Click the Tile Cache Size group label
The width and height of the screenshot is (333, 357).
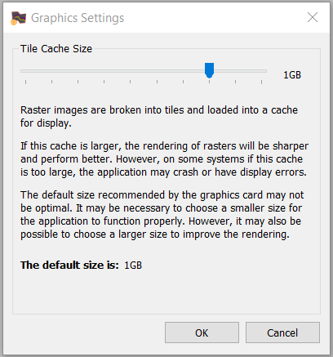coord(56,49)
